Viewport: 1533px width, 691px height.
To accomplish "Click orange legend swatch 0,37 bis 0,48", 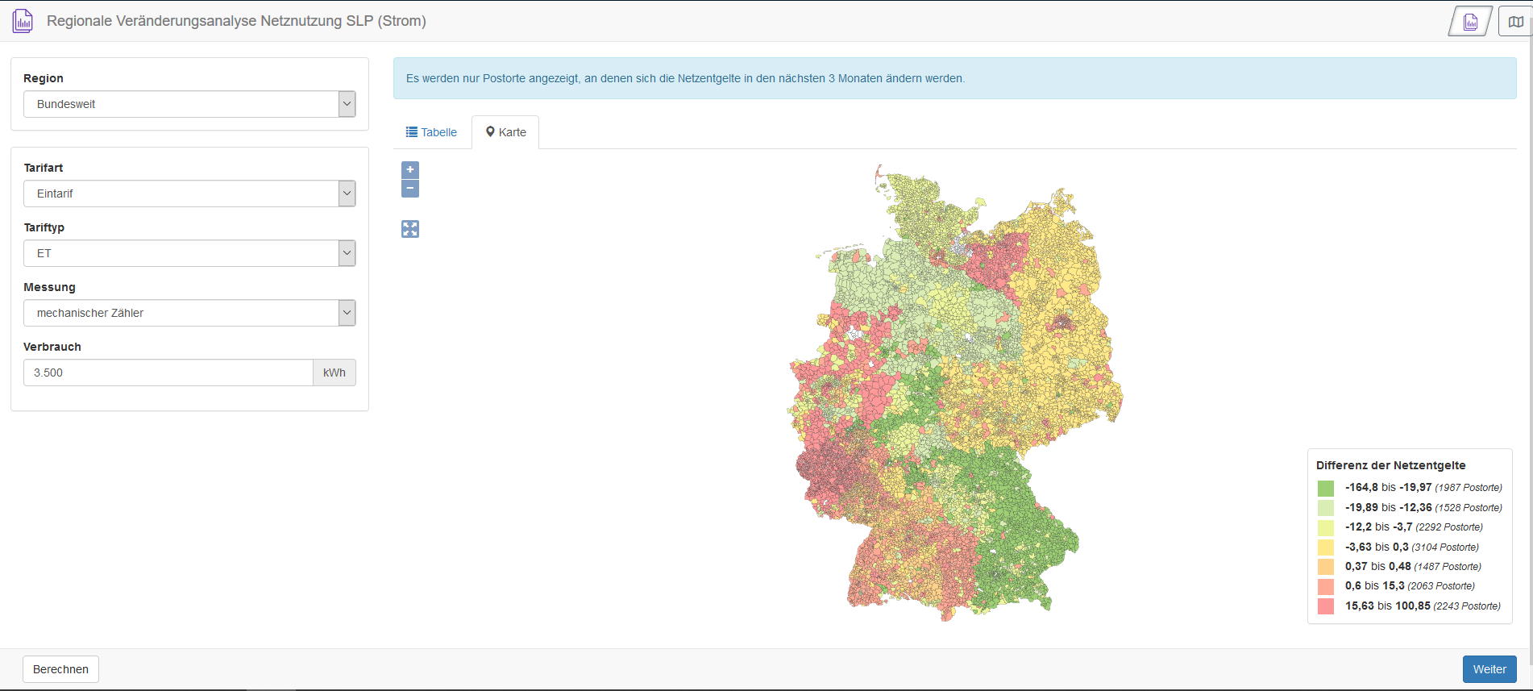I will pyautogui.click(x=1326, y=567).
